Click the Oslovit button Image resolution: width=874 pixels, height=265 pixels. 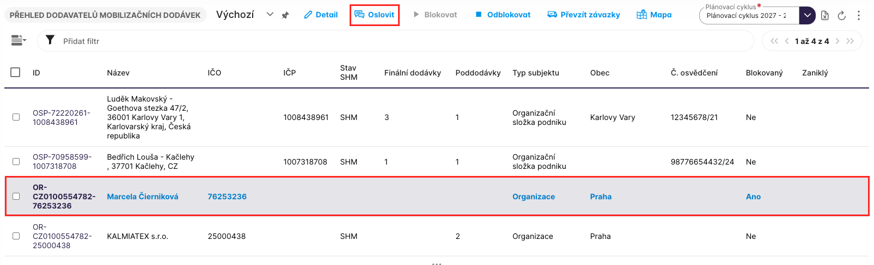(x=375, y=15)
